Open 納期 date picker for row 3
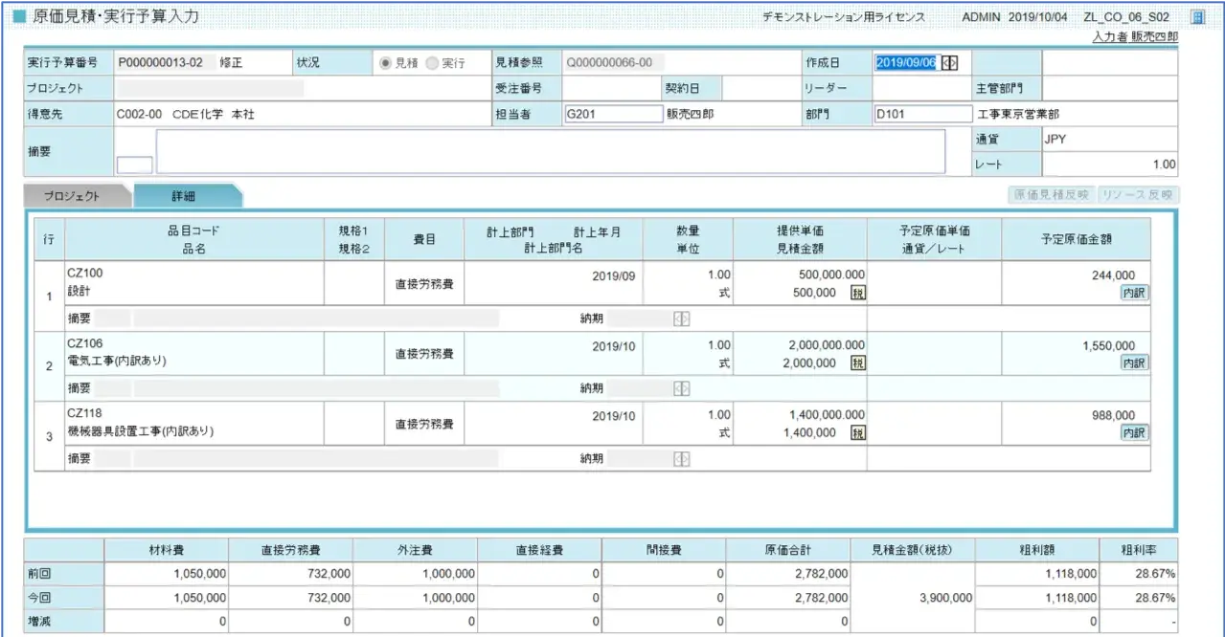The image size is (1225, 637). click(x=681, y=459)
